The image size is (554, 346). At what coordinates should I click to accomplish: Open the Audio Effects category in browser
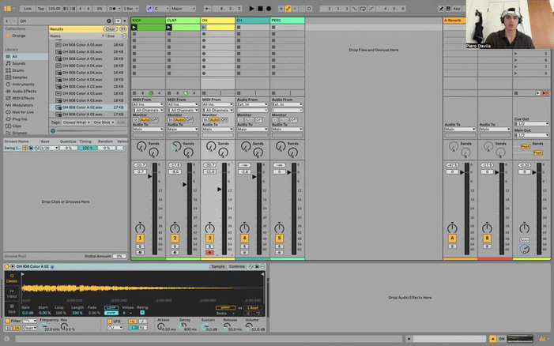pyautogui.click(x=24, y=91)
